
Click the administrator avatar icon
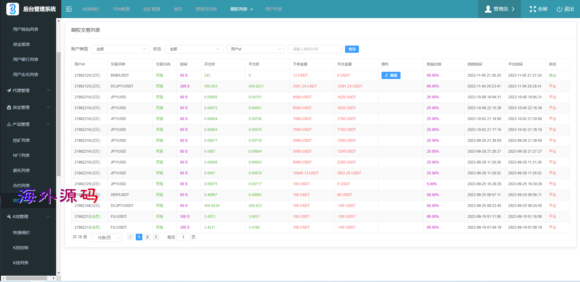(x=488, y=9)
